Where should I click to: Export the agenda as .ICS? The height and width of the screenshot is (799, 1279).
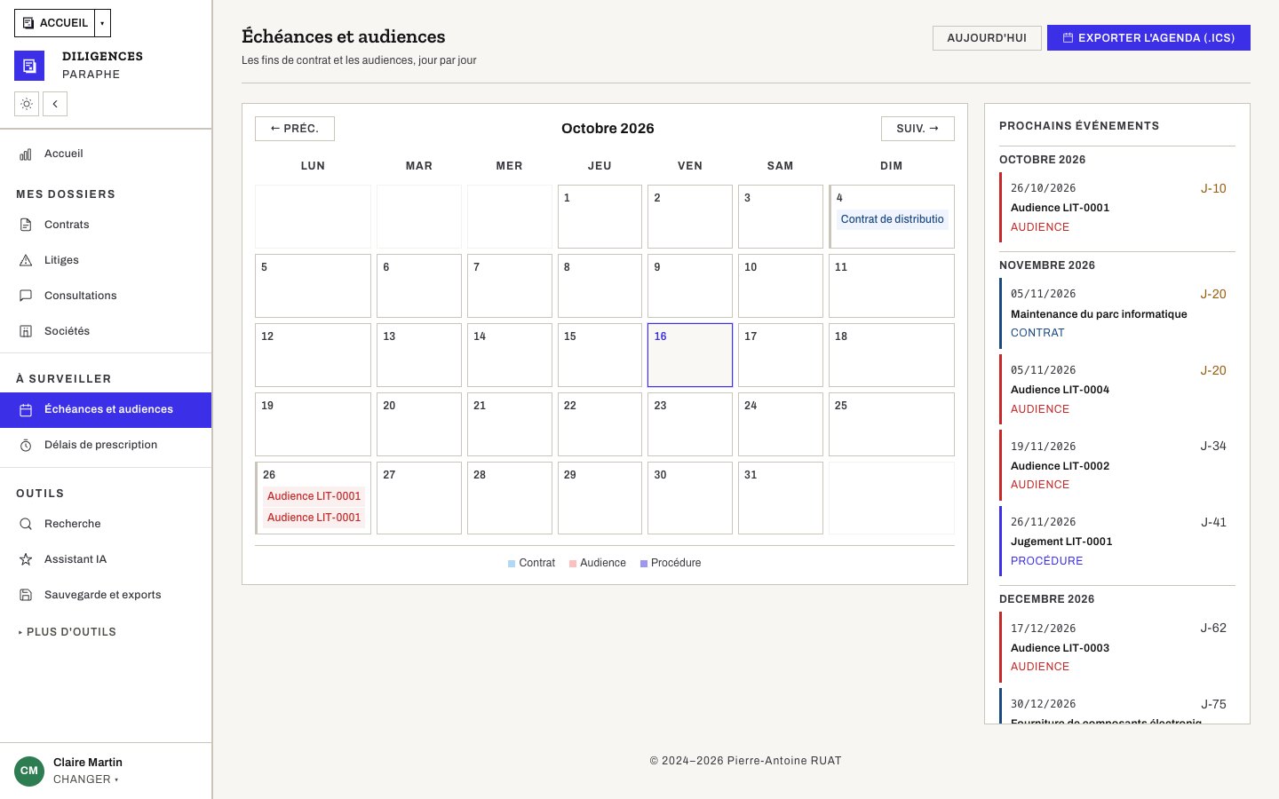point(1148,38)
